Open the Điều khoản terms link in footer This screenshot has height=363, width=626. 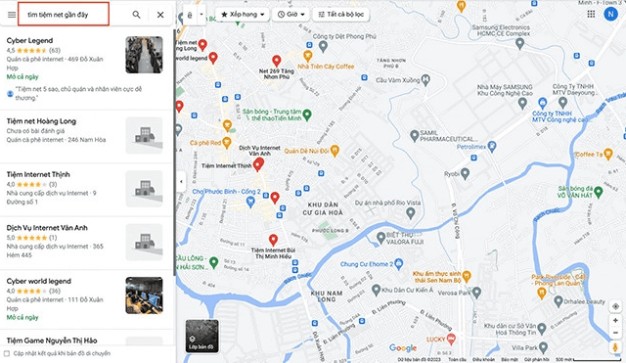483,359
